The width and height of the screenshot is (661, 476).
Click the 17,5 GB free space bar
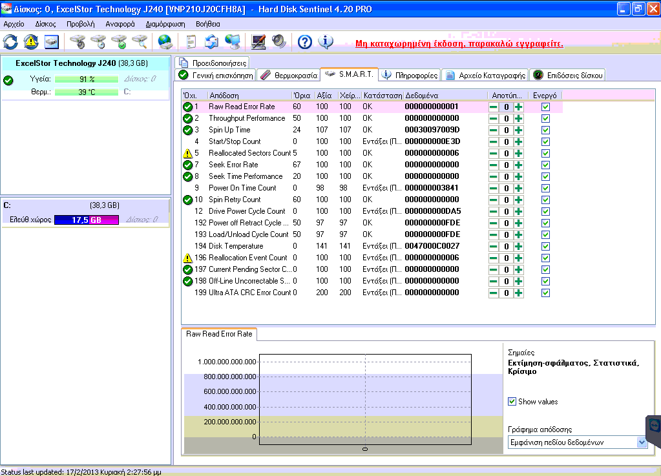click(x=87, y=220)
